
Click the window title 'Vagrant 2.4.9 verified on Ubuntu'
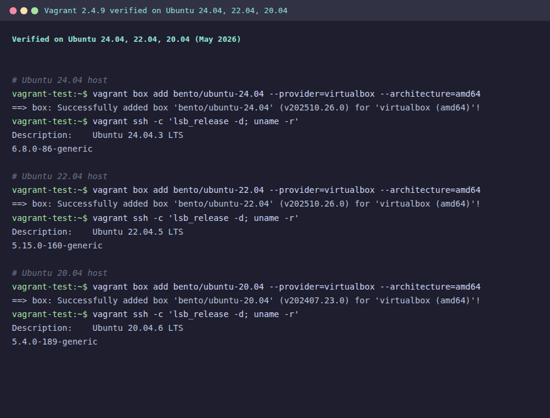tap(166, 11)
